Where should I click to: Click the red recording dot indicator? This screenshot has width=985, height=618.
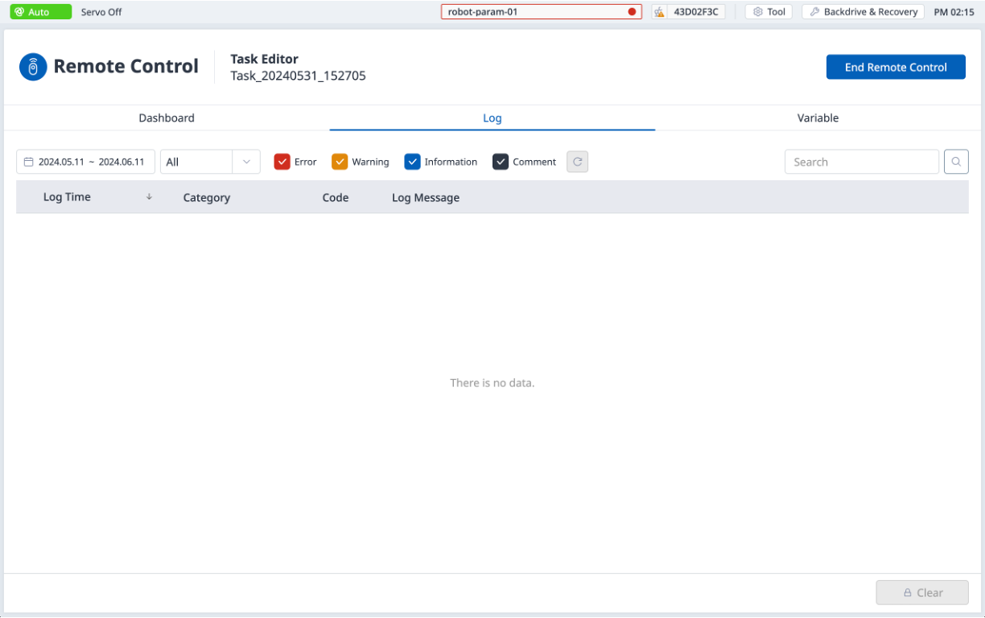(x=632, y=12)
